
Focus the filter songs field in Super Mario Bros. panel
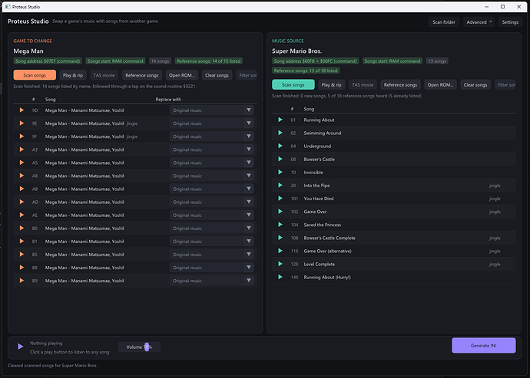[505, 84]
